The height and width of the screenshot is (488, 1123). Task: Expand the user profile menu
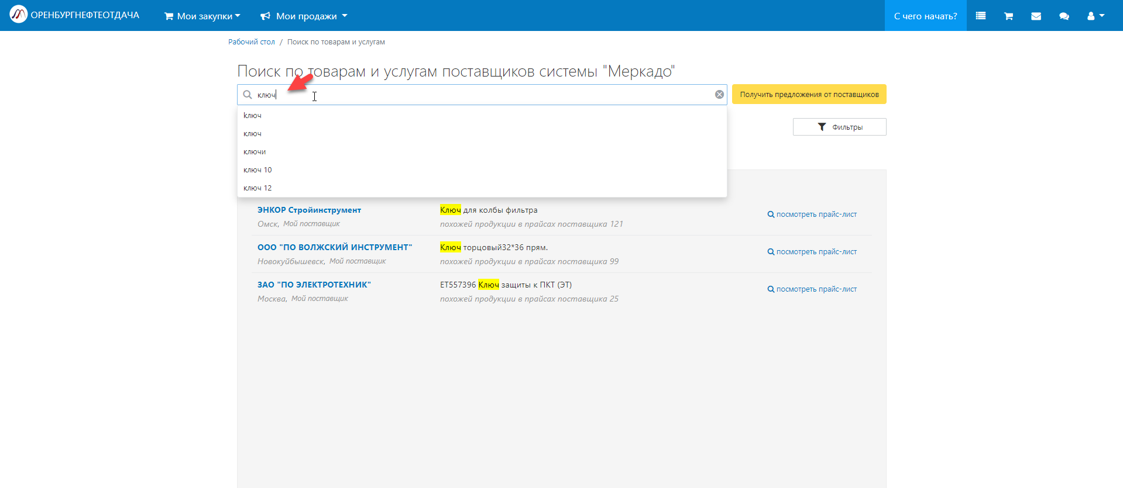coord(1095,16)
